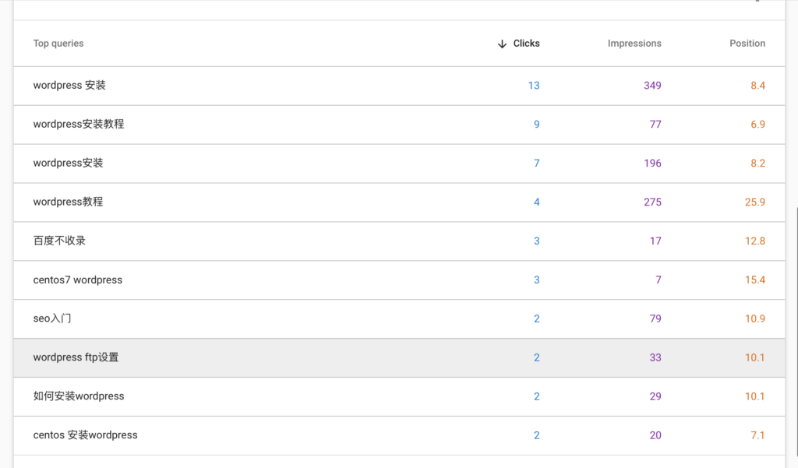Open the query row 'wordpress ftp设置'
This screenshot has width=798, height=468.
coord(399,357)
